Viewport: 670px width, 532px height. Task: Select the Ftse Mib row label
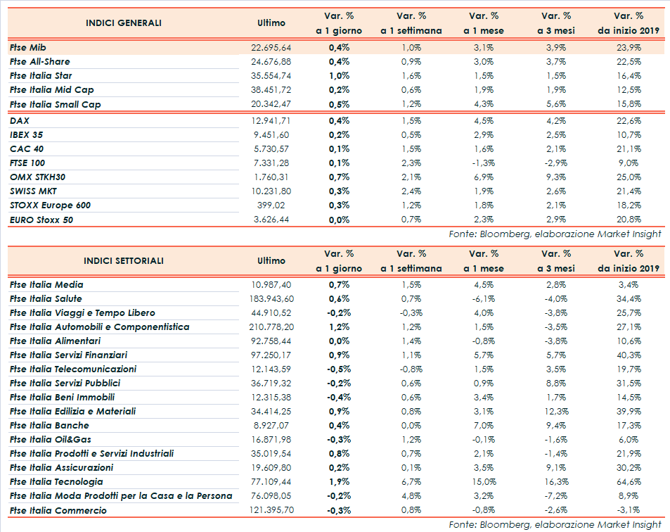tap(29, 47)
